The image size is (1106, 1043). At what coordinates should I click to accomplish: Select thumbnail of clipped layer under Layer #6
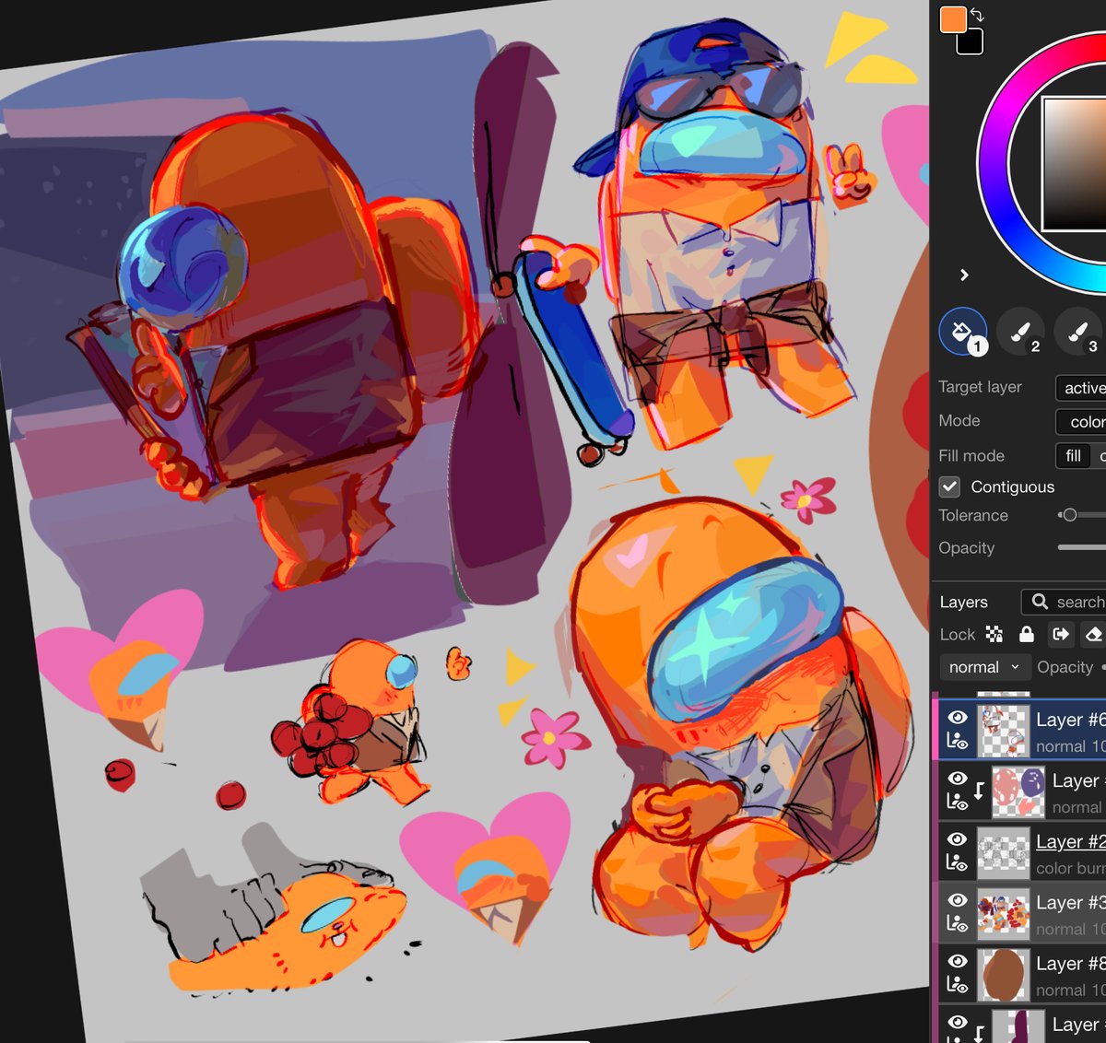(1018, 792)
